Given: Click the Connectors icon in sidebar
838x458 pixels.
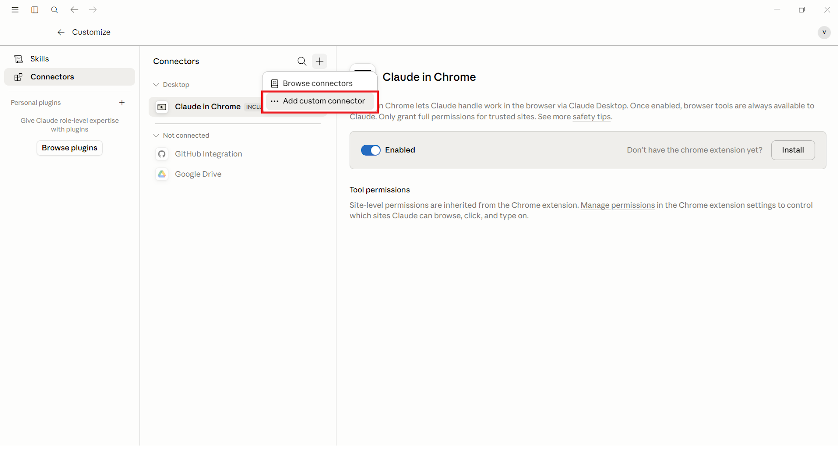Looking at the screenshot, I should pos(18,77).
